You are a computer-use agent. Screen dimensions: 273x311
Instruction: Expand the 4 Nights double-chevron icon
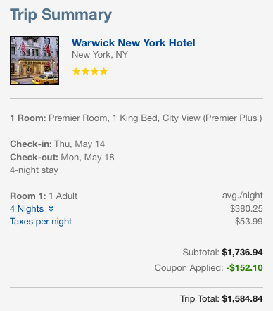51,209
